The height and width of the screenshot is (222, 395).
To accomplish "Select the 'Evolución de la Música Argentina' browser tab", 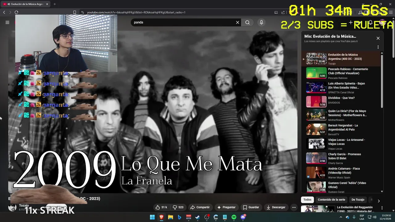I will (x=26, y=4).
